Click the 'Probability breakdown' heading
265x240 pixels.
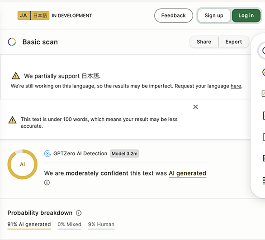pyautogui.click(x=40, y=213)
